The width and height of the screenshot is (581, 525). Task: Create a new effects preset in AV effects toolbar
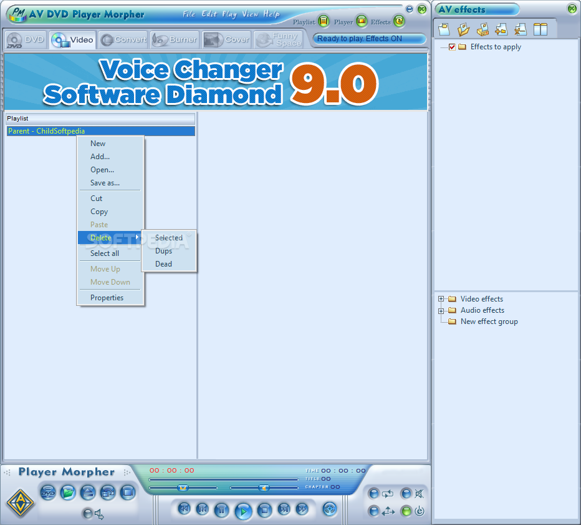[444, 29]
